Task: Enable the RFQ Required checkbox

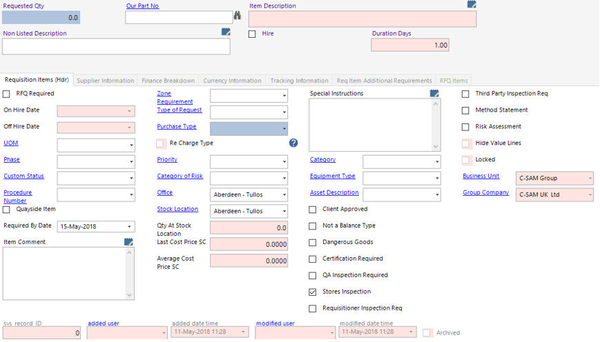Action: point(7,94)
